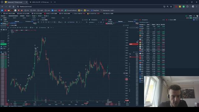The width and height of the screenshot is (199, 112).
Task: Sort instruments by Цена column
Action: click(x=148, y=25)
